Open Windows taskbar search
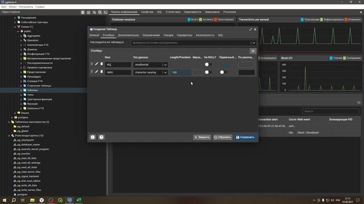Screen dimensions: 364x204 14,200
